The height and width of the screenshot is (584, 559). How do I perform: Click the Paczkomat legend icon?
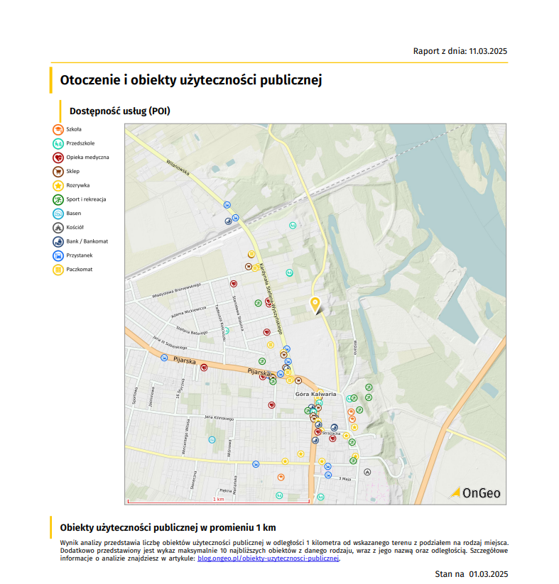(x=58, y=270)
